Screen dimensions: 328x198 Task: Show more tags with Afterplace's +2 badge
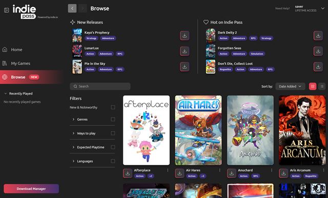tap(151, 176)
